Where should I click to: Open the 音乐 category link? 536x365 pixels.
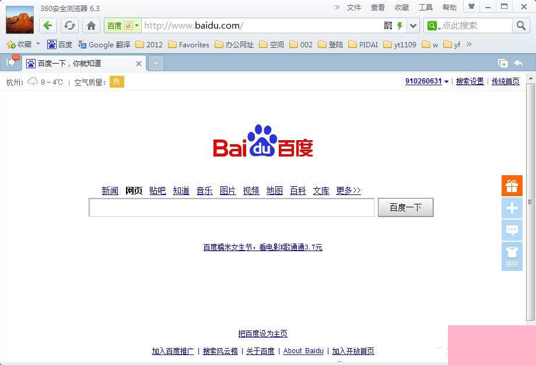click(204, 190)
